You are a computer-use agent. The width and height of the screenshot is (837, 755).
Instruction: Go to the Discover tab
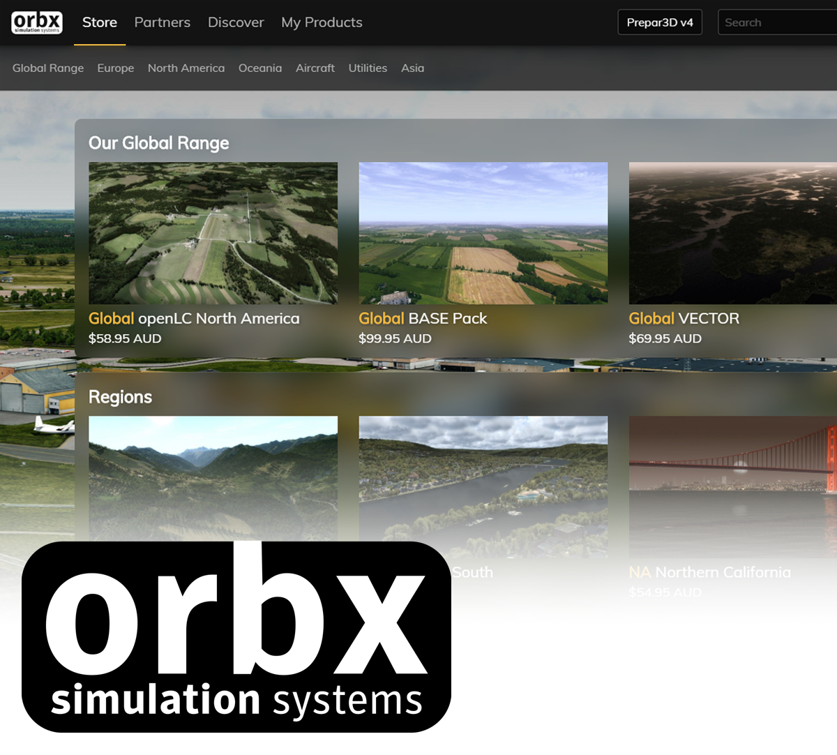(236, 22)
